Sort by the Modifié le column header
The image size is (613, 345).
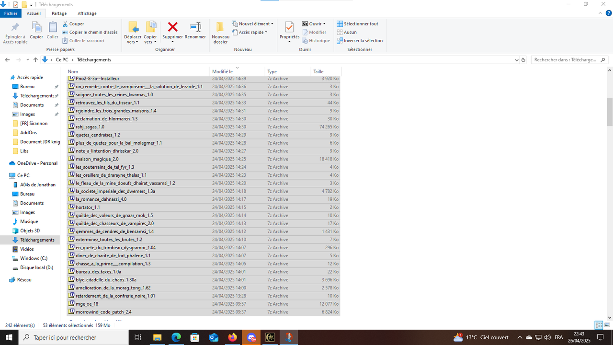(x=238, y=71)
